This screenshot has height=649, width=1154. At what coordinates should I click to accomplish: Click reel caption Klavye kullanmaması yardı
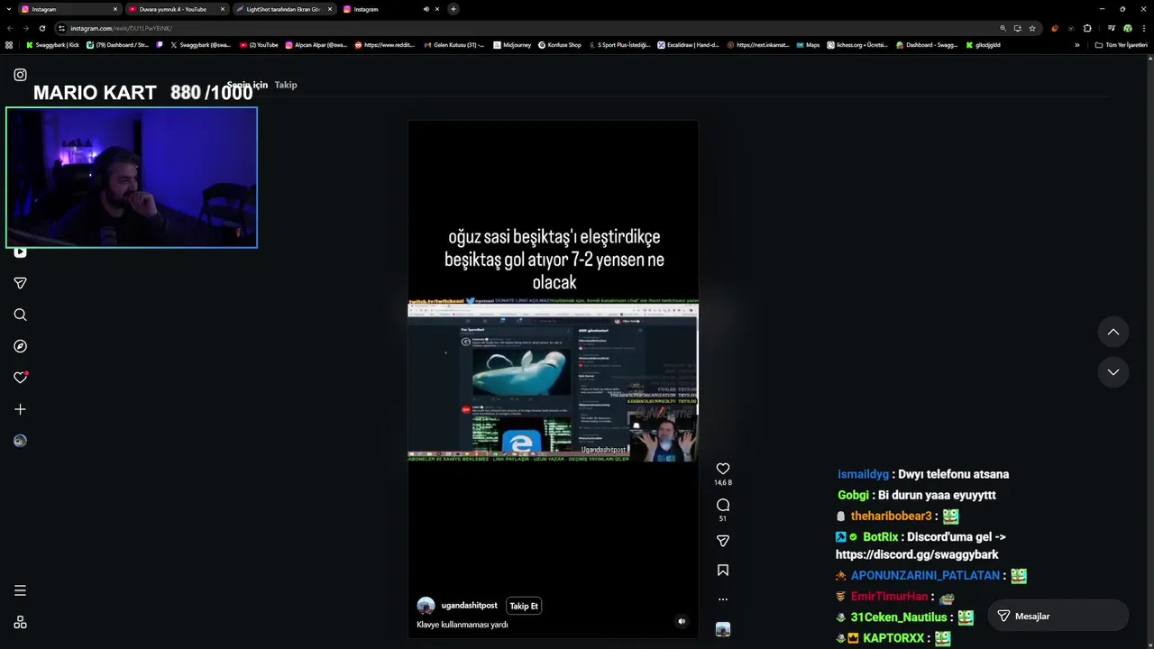point(463,625)
